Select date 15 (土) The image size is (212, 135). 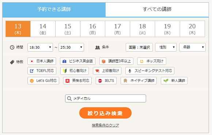68,29
